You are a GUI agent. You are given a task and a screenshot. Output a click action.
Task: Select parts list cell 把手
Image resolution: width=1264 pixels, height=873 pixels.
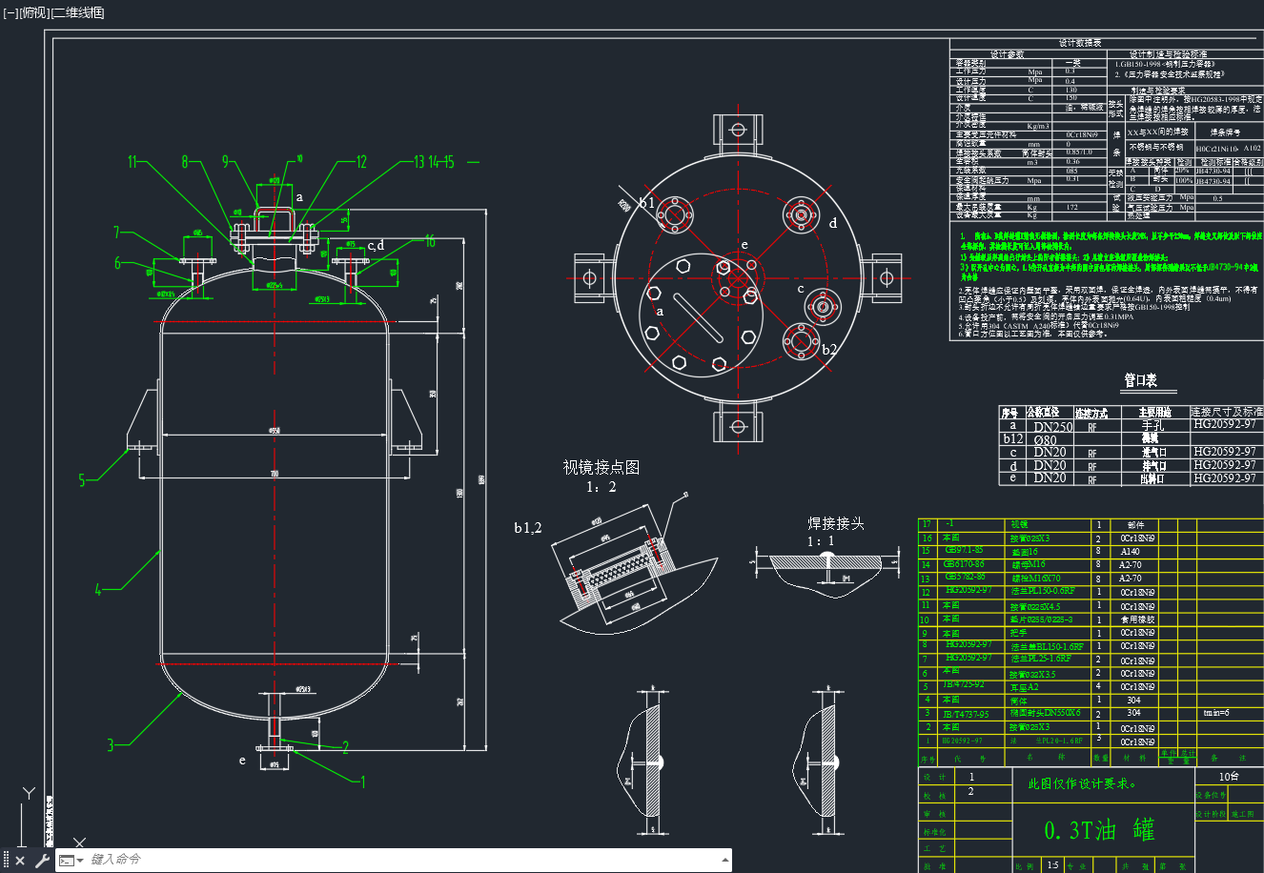(x=1019, y=633)
